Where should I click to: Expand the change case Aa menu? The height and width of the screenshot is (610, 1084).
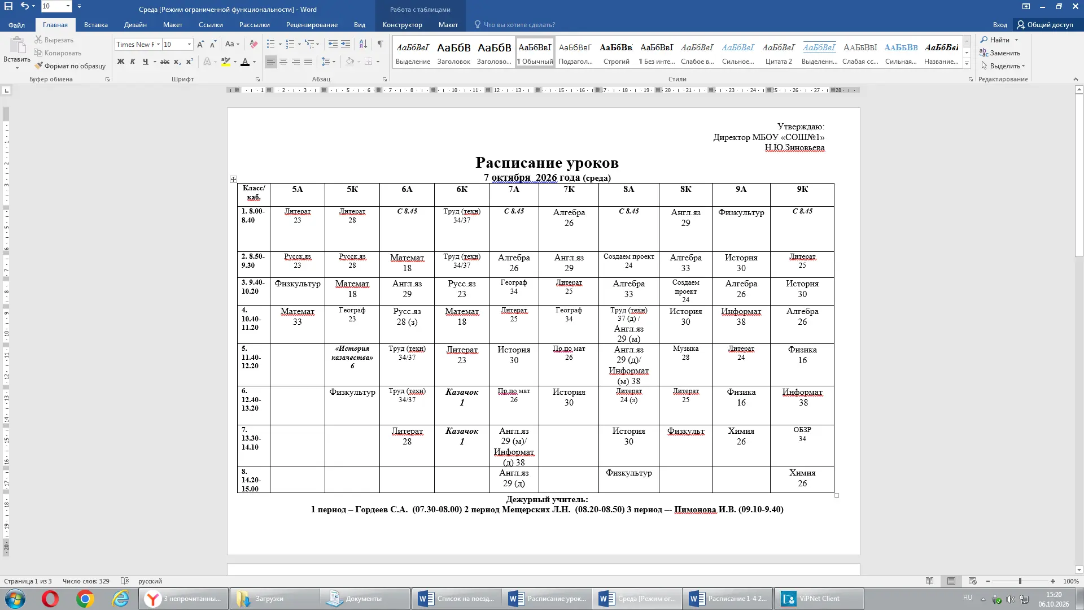[232, 44]
